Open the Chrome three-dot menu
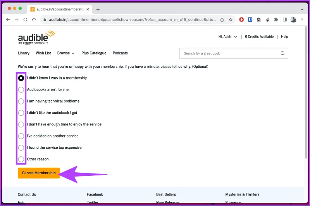The height and width of the screenshot is (206, 310). pos(302,19)
